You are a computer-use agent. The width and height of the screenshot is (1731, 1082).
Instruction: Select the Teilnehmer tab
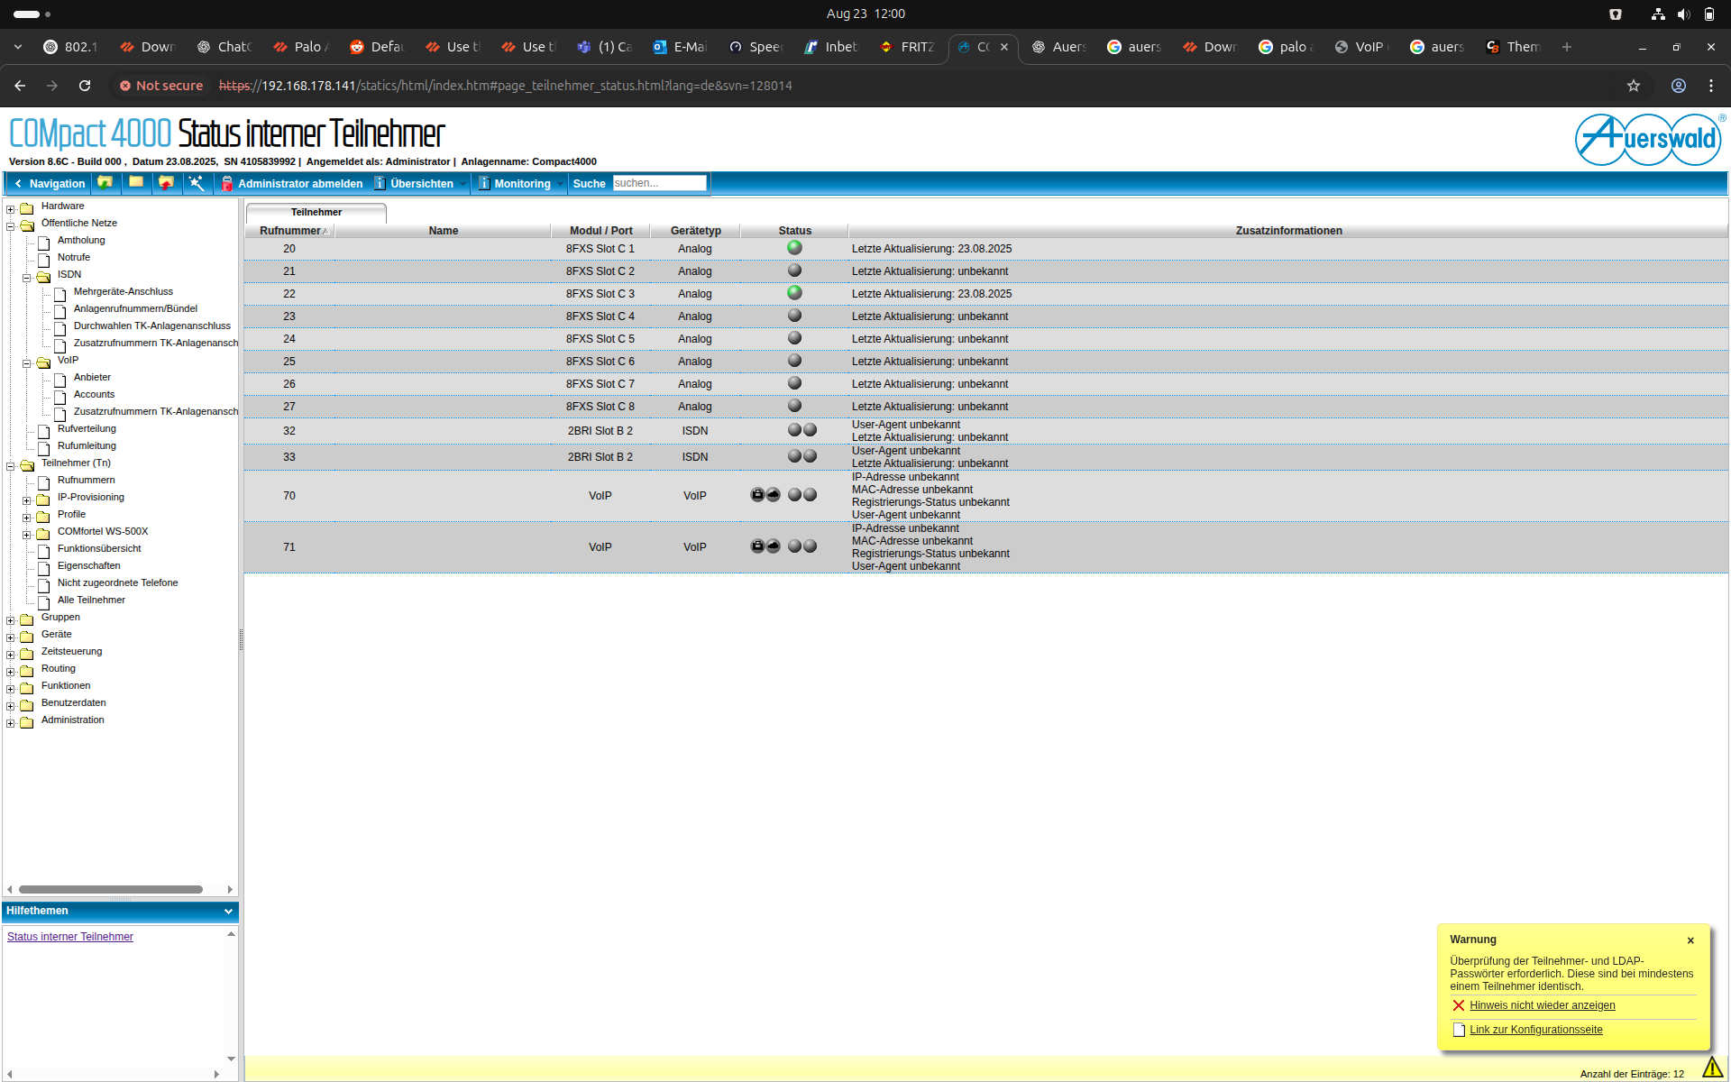(x=316, y=213)
